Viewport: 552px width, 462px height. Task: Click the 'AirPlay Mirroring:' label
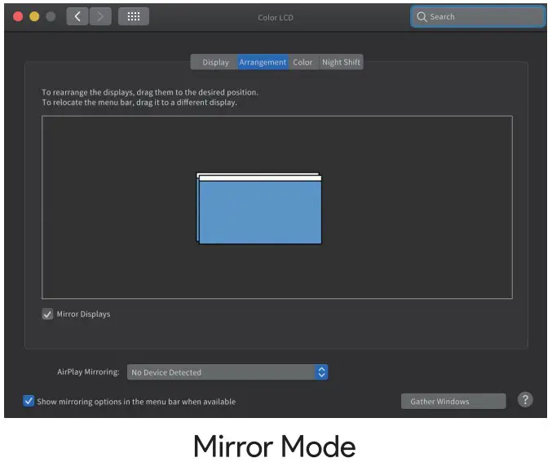(88, 372)
